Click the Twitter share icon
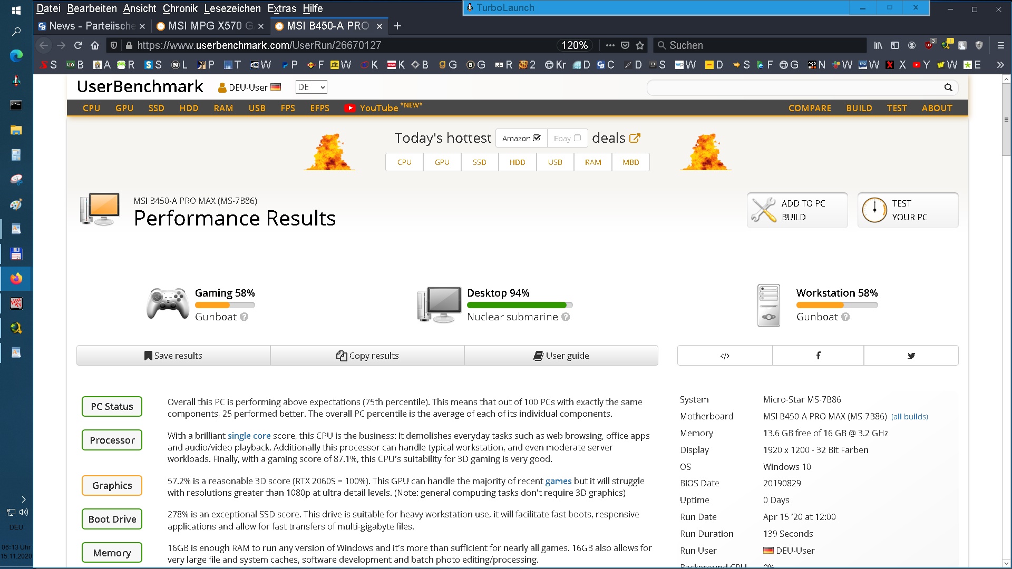 (x=911, y=356)
